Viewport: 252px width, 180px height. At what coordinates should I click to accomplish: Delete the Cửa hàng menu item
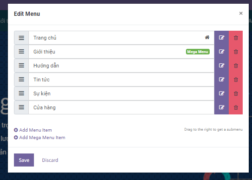pyautogui.click(x=236, y=107)
